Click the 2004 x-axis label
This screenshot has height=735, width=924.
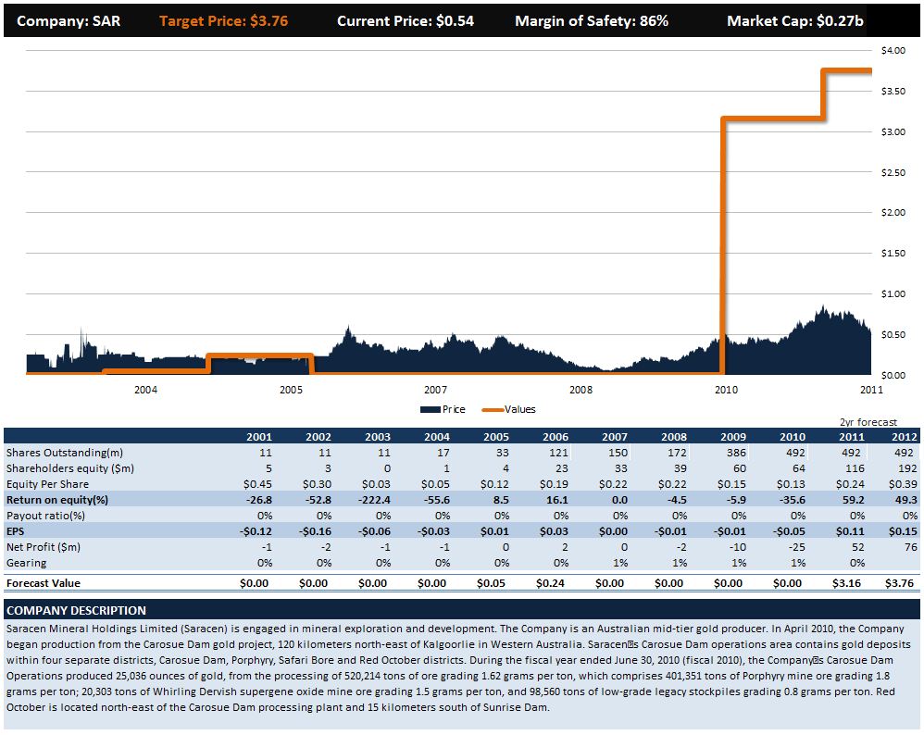(145, 390)
